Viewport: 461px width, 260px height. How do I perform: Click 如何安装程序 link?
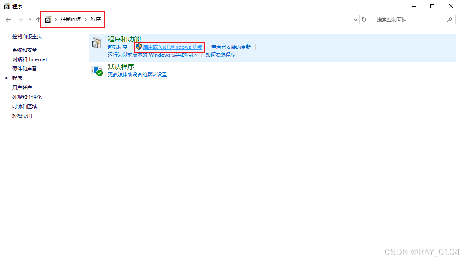pyautogui.click(x=220, y=55)
